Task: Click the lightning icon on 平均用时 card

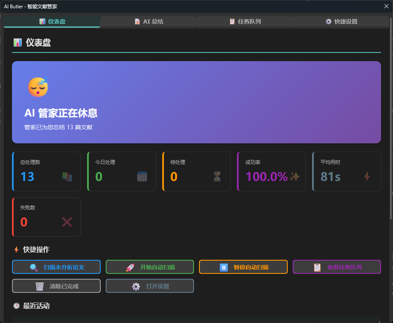Action: point(367,176)
